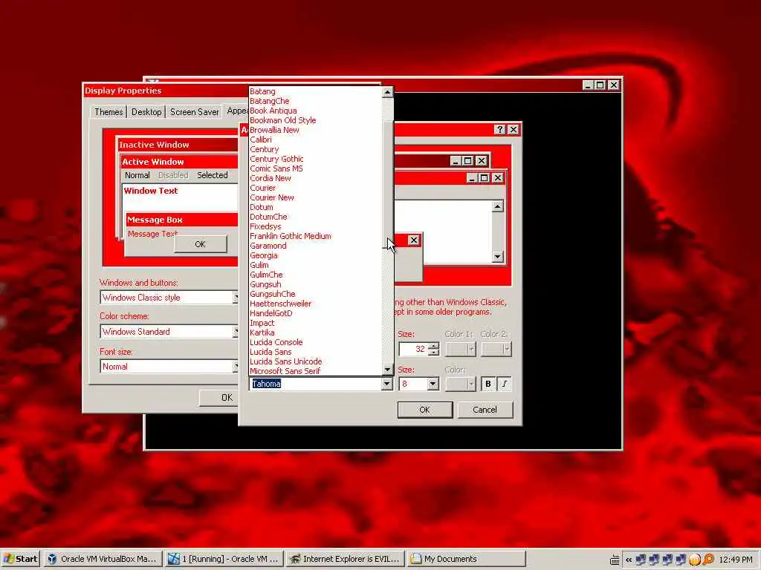Choose Bookman Old Style font
Image resolution: width=761 pixels, height=570 pixels.
point(283,120)
